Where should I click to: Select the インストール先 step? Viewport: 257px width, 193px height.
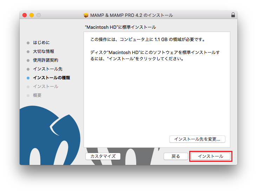tap(48, 69)
